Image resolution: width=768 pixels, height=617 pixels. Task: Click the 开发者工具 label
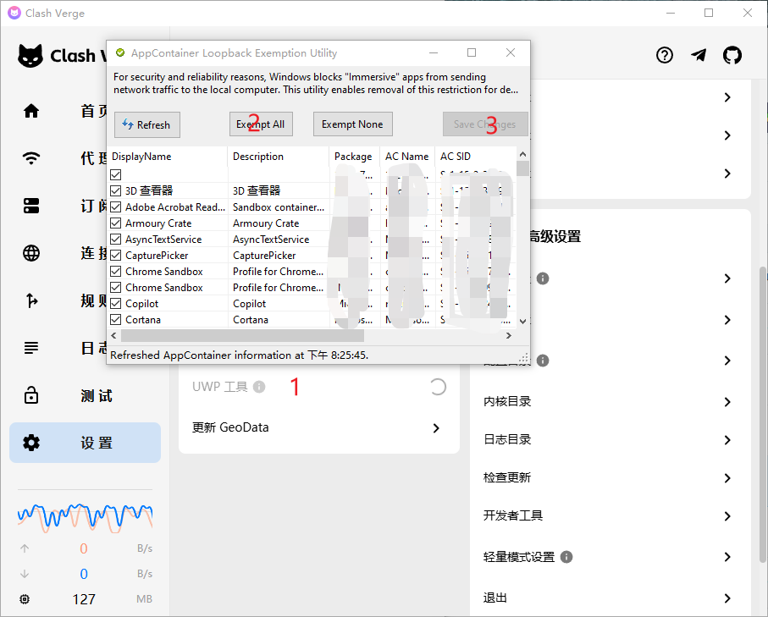coord(513,515)
